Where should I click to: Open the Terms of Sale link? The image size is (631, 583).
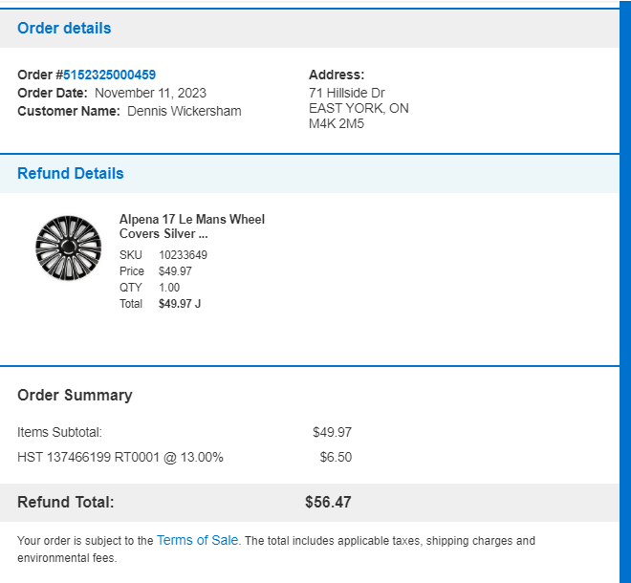(x=197, y=540)
